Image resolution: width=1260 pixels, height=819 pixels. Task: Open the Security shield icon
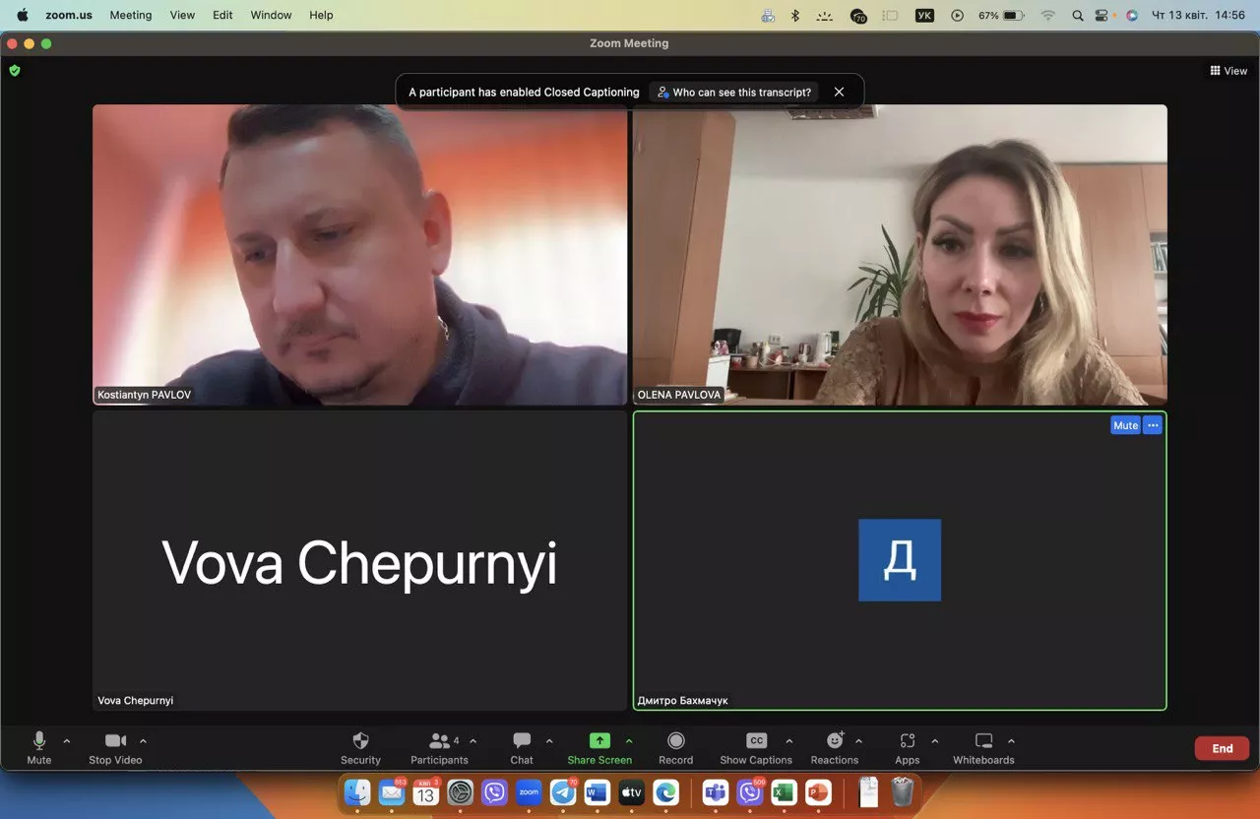(x=360, y=741)
